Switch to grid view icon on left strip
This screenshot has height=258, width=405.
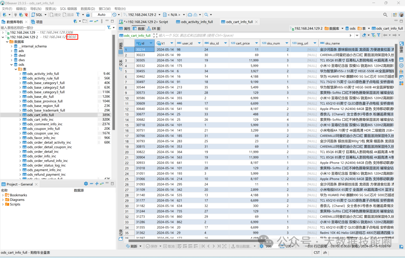click(x=121, y=52)
